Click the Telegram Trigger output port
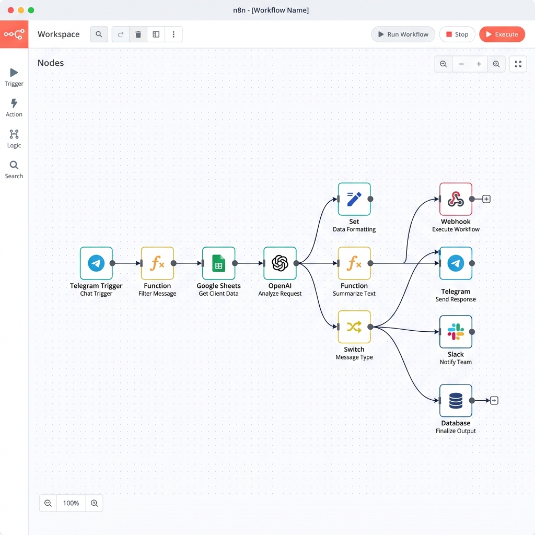This screenshot has width=535, height=535. pos(112,263)
